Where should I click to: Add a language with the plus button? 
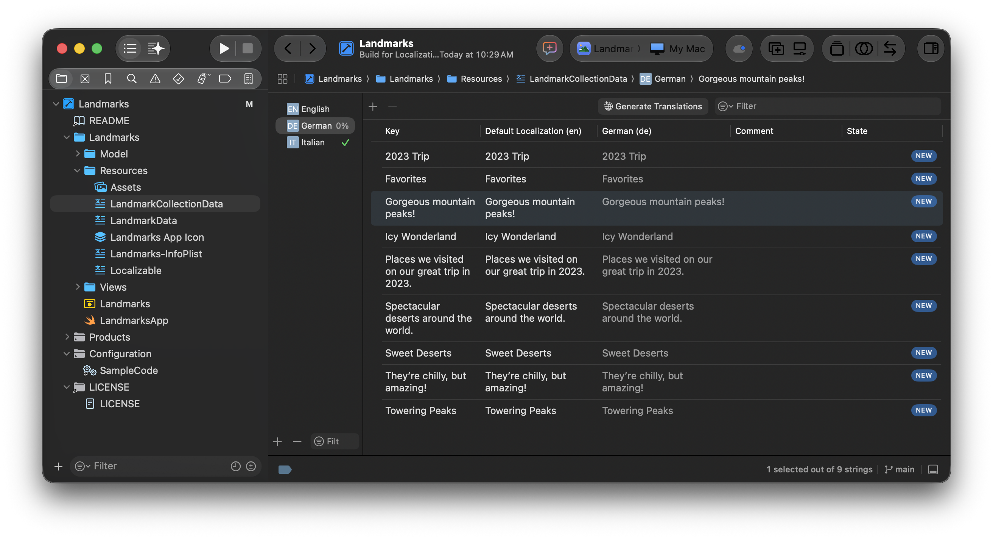click(277, 441)
